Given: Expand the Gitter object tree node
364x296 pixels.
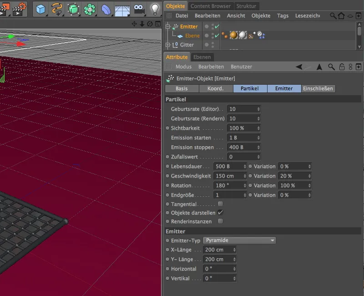Looking at the screenshot, I should coord(168,45).
